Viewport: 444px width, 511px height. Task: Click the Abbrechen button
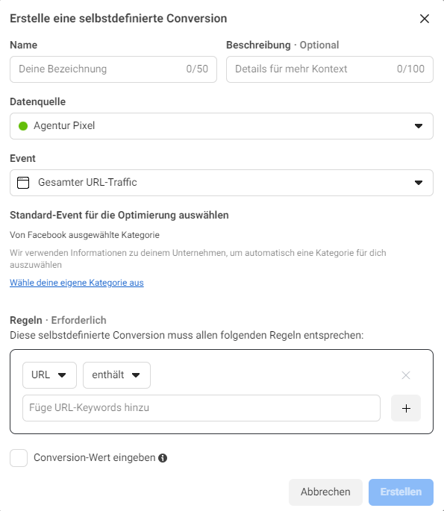[325, 492]
